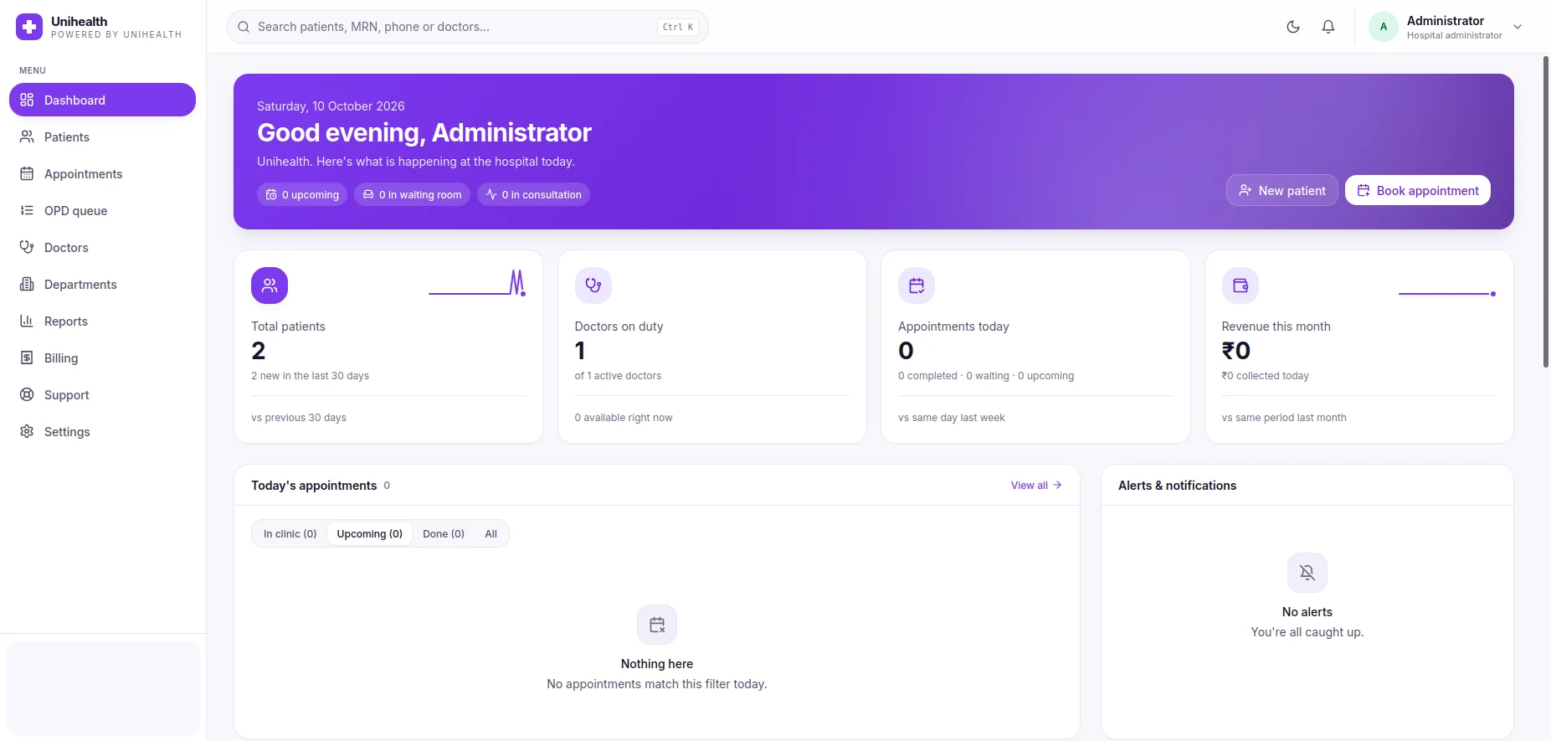Click '2 new in the last 30 days'

coord(310,376)
